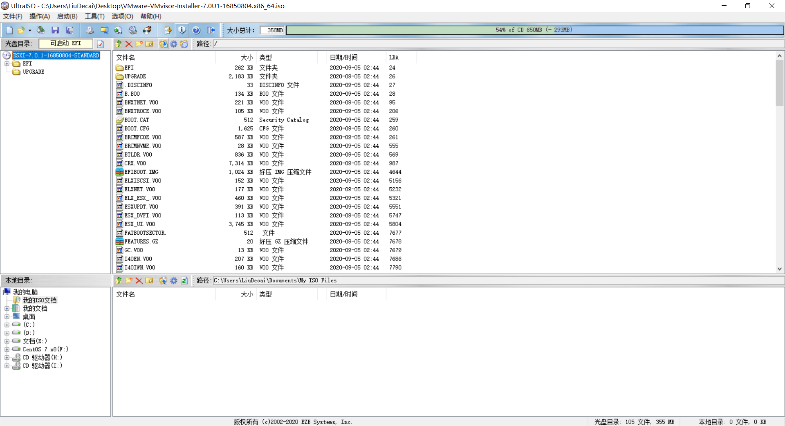Open the 帮助(H) menu

coord(151,16)
